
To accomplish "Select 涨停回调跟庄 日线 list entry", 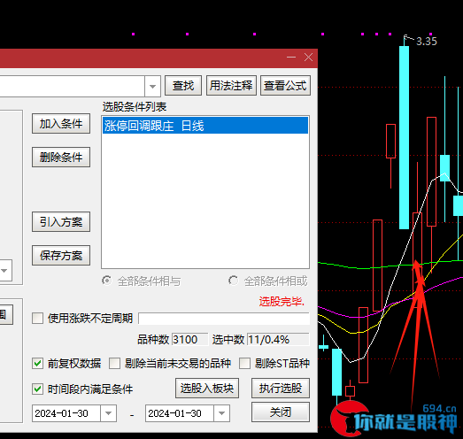I will [205, 126].
